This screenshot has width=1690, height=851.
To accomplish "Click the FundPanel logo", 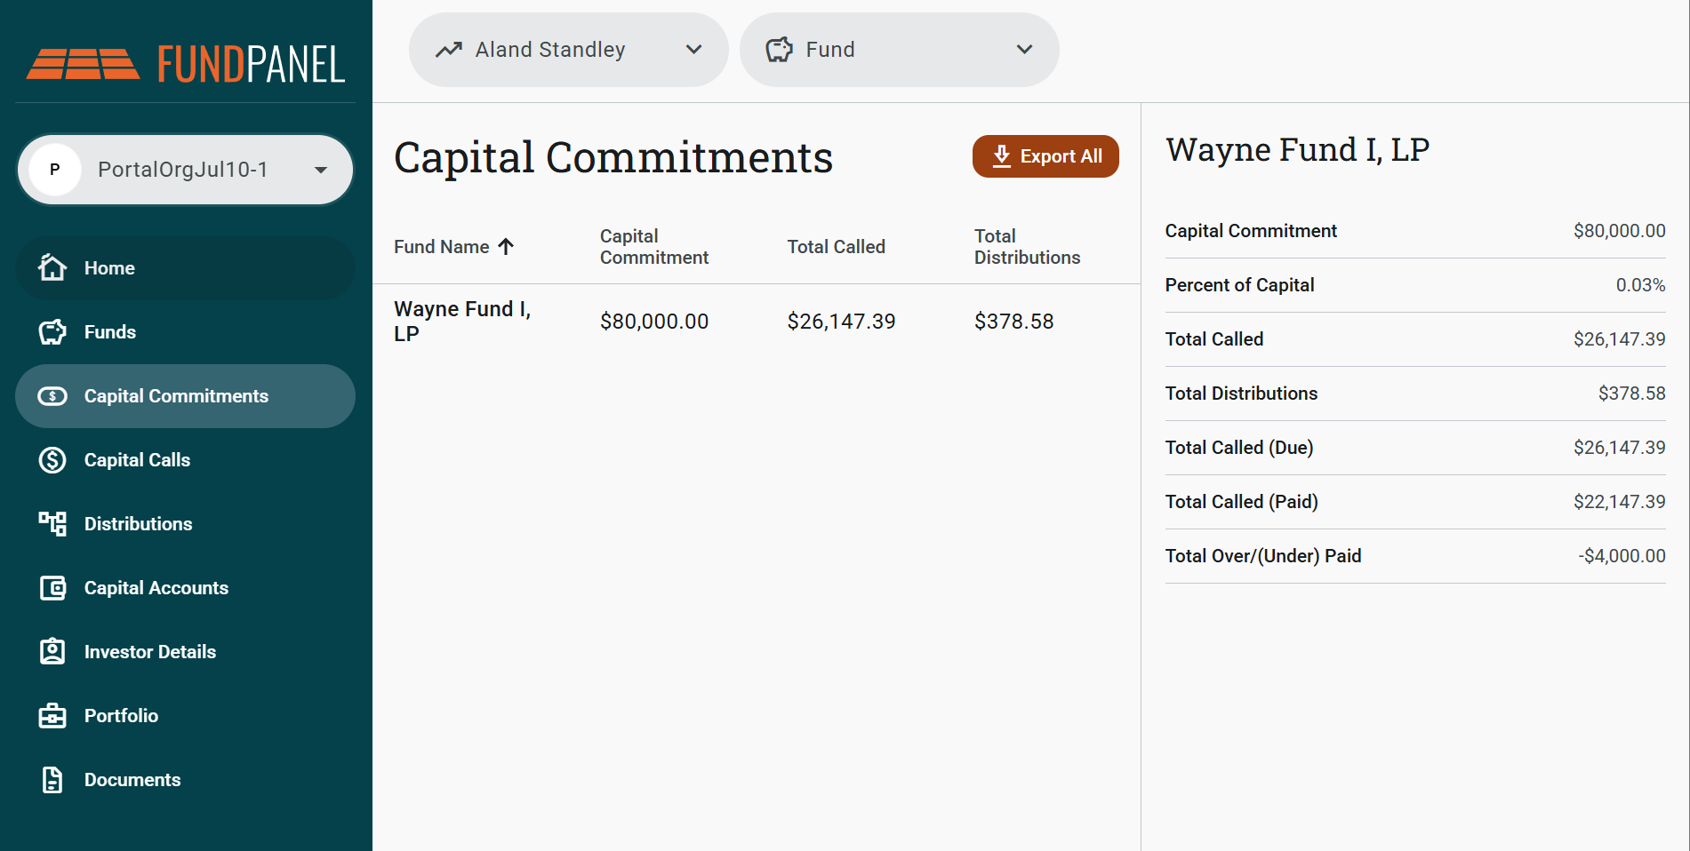I will coord(186,64).
